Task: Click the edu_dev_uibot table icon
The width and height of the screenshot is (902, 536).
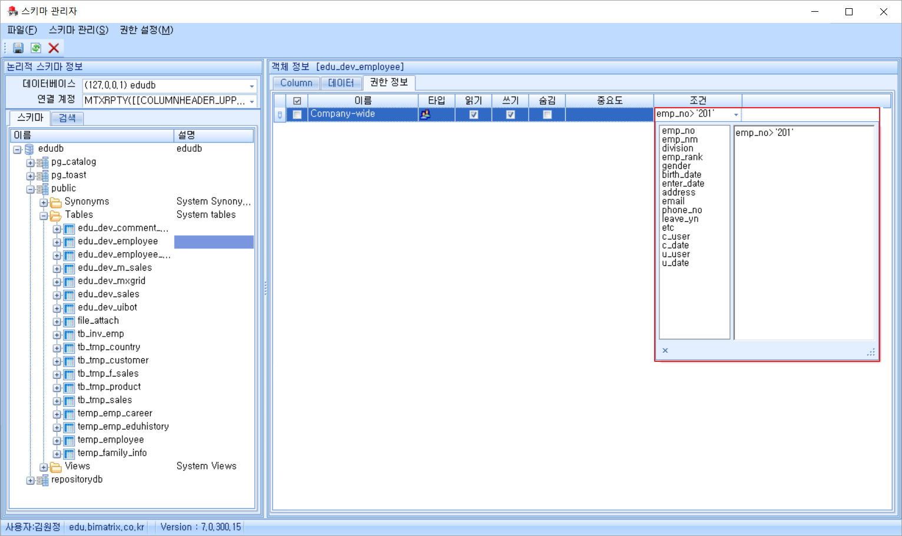Action: tap(69, 308)
